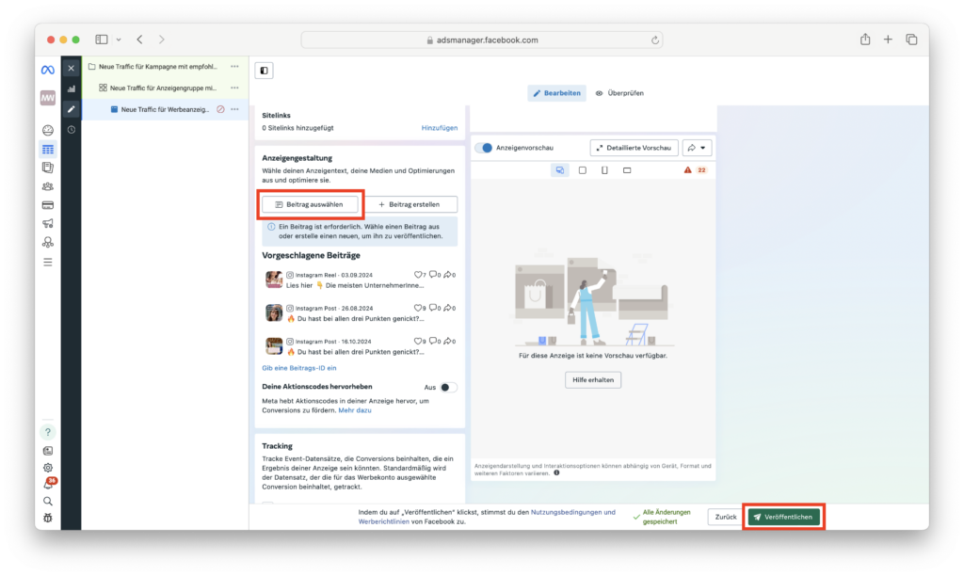This screenshot has width=964, height=576.
Task: Toggle Aktionscodes hervorheben switch
Action: (x=448, y=387)
